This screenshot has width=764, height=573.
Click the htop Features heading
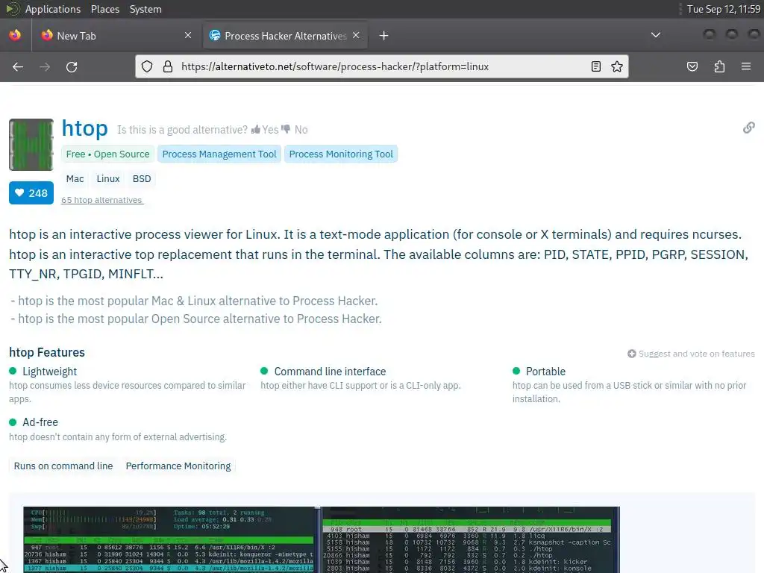click(x=47, y=352)
